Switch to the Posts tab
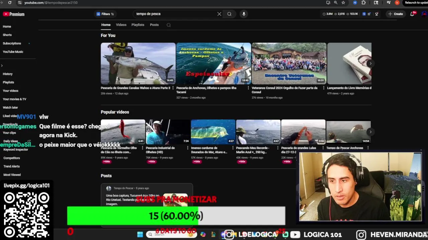The width and height of the screenshot is (428, 240). point(154,25)
